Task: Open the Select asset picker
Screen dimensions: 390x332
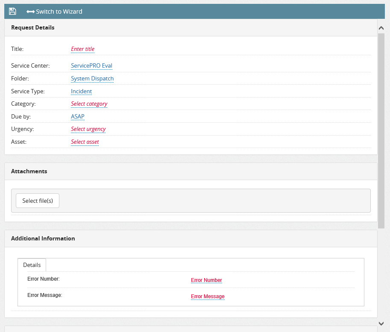Action: click(x=85, y=142)
